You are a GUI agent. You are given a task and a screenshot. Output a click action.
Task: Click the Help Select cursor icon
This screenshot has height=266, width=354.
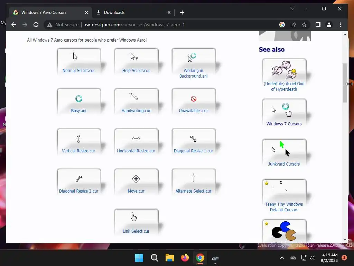click(x=134, y=56)
